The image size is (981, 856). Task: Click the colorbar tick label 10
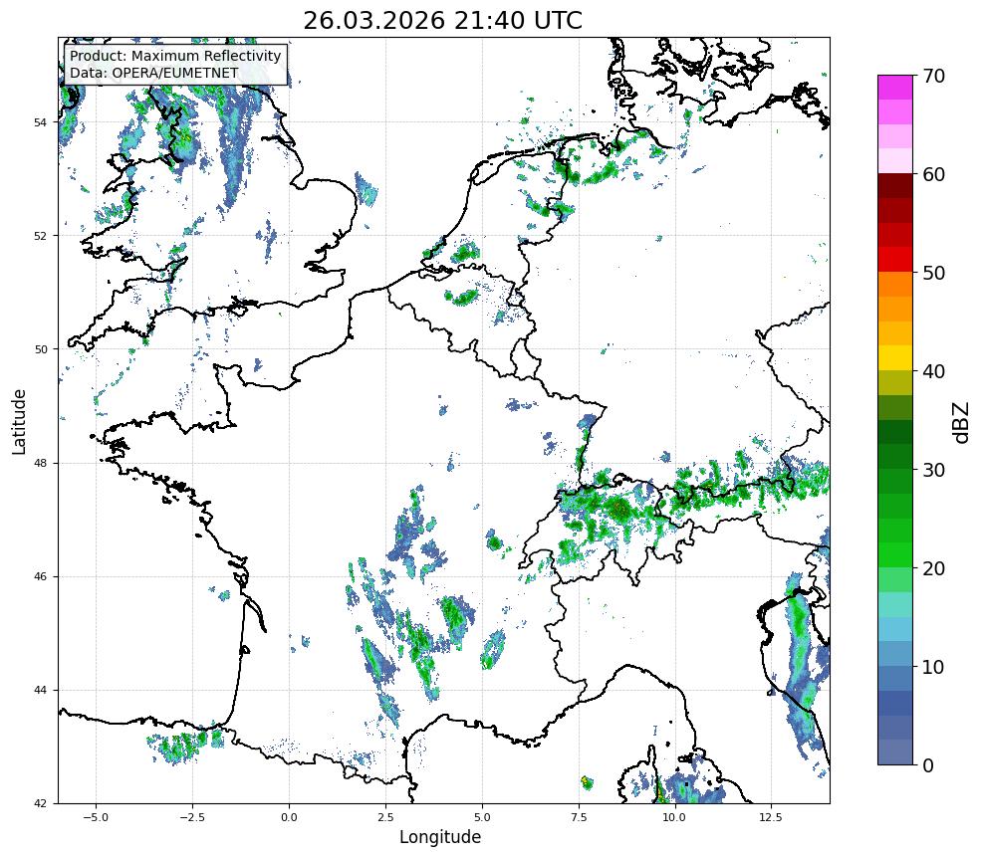coord(933,667)
